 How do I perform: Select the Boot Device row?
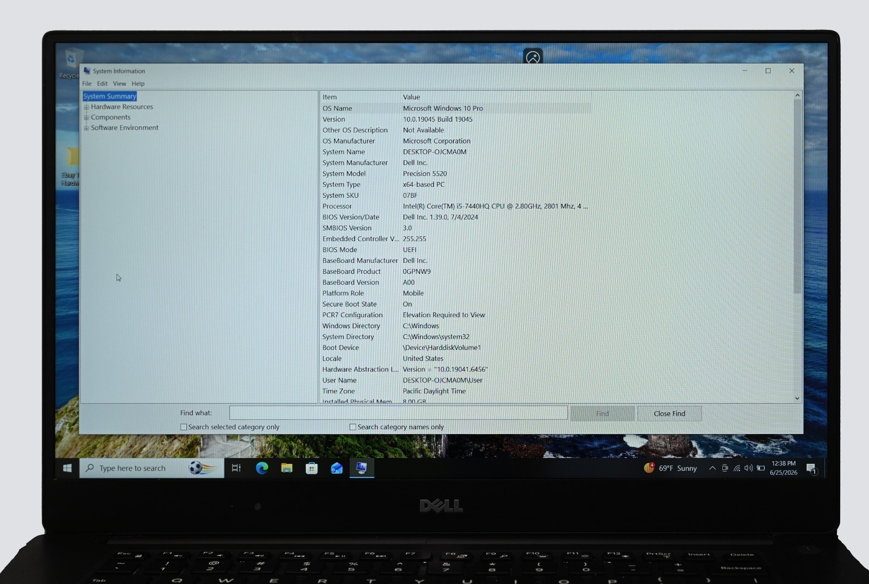pyautogui.click(x=456, y=347)
